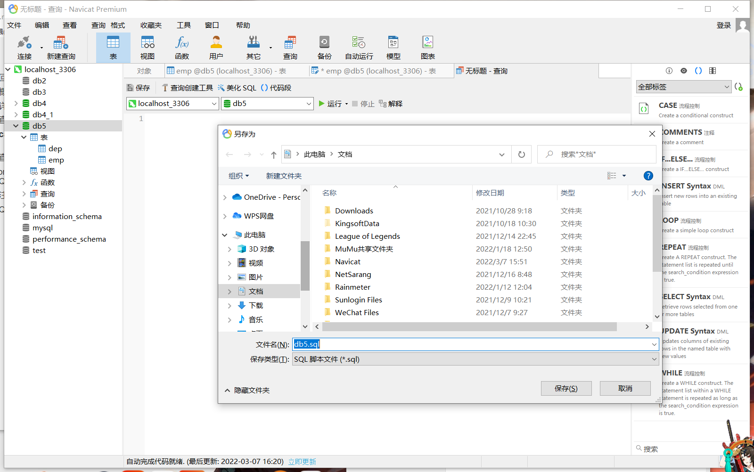
Task: Click the 立即更新 link in status bar
Action: [x=302, y=462]
